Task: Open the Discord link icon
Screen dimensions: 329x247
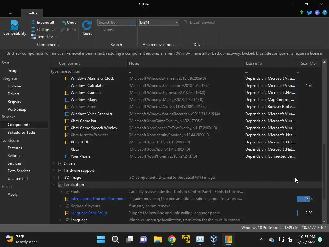Action: [x=317, y=13]
